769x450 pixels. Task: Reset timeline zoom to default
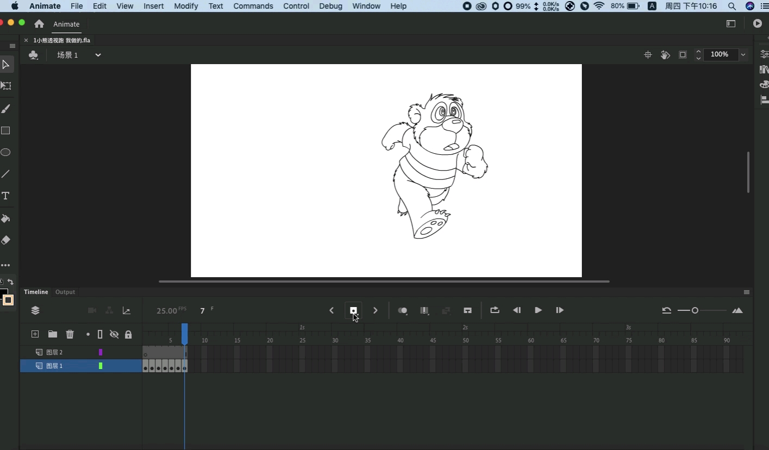(667, 310)
